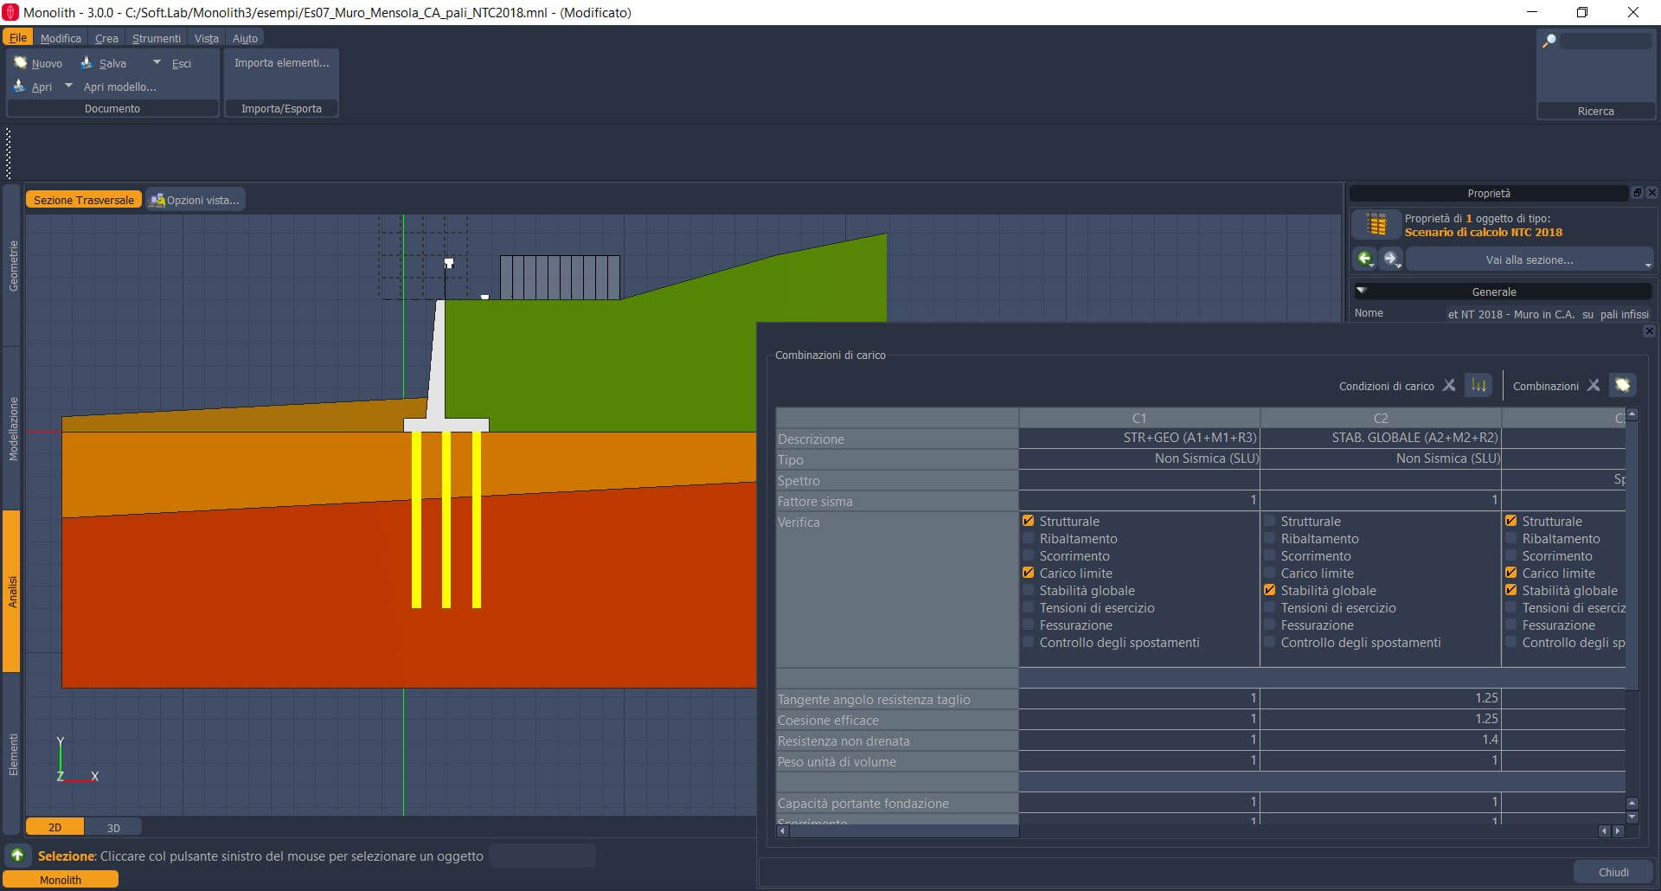This screenshot has width=1661, height=891.
Task: Click the green back arrow in Proprietà
Action: coord(1365,259)
